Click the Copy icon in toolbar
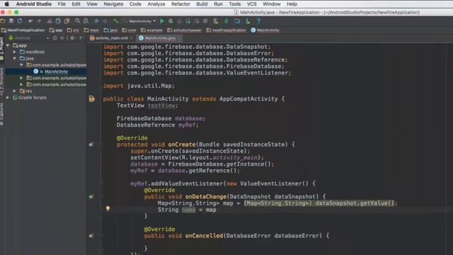Screen dimensions: 453x255 point(58,21)
